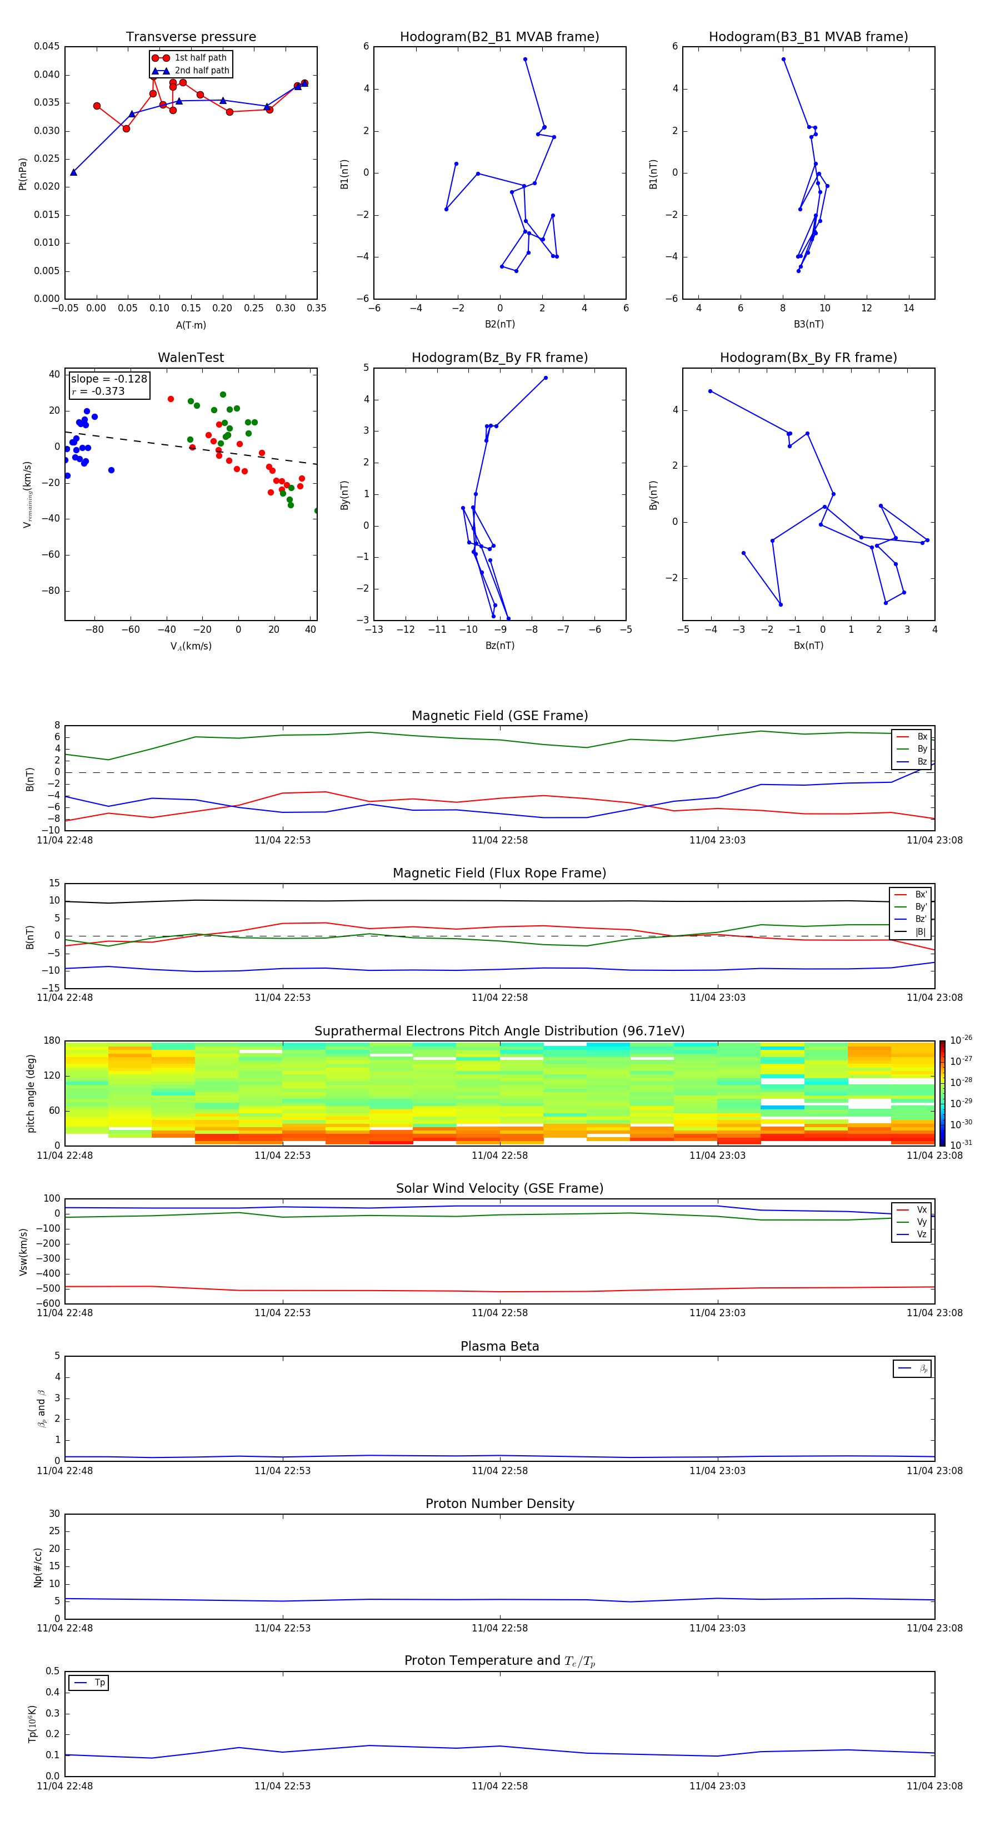Click the 'Vz' legend entry in velocity panel
1000x1835 pixels.
[912, 1234]
